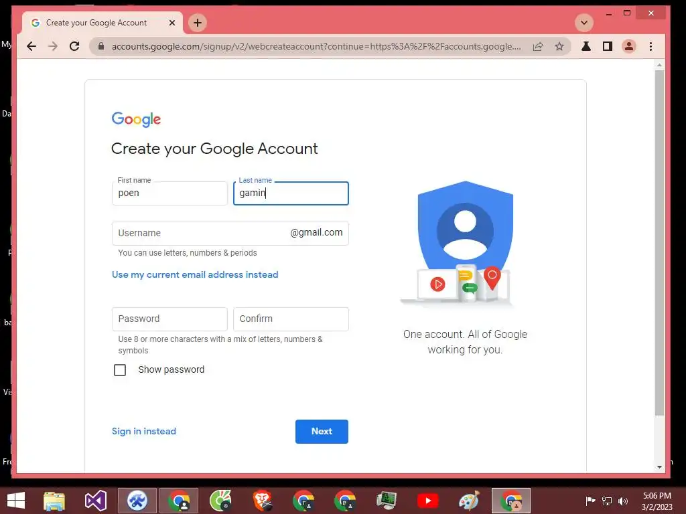Click the browser forward arrow
Viewport: 686px width, 514px height.
[x=53, y=46]
